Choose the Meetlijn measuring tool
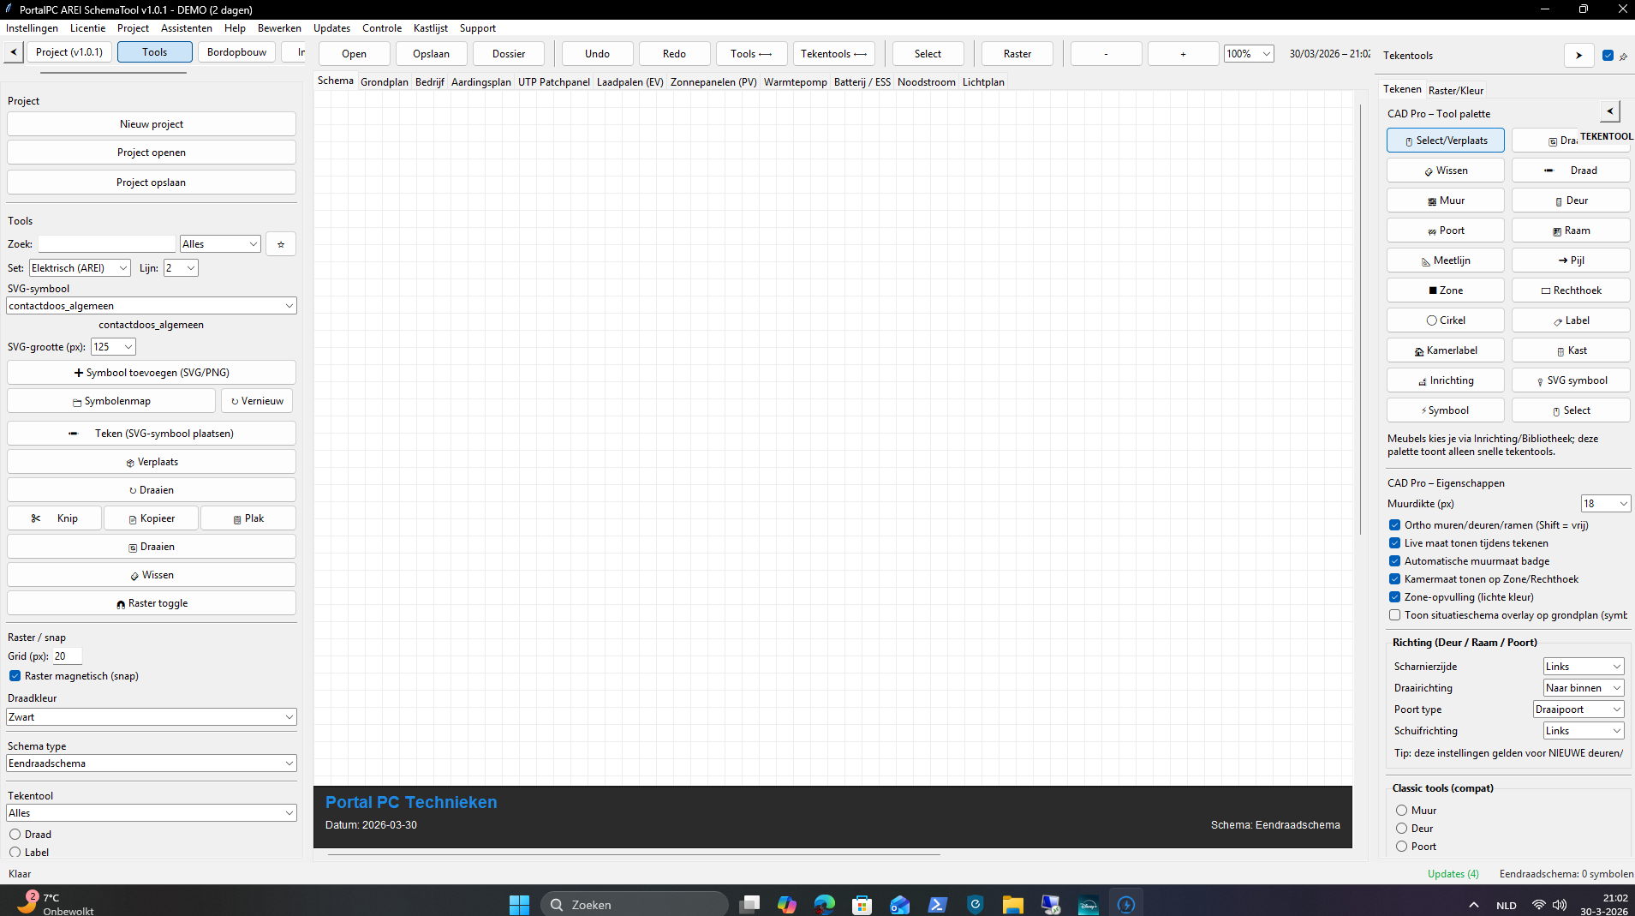The height and width of the screenshot is (916, 1635). [1445, 260]
